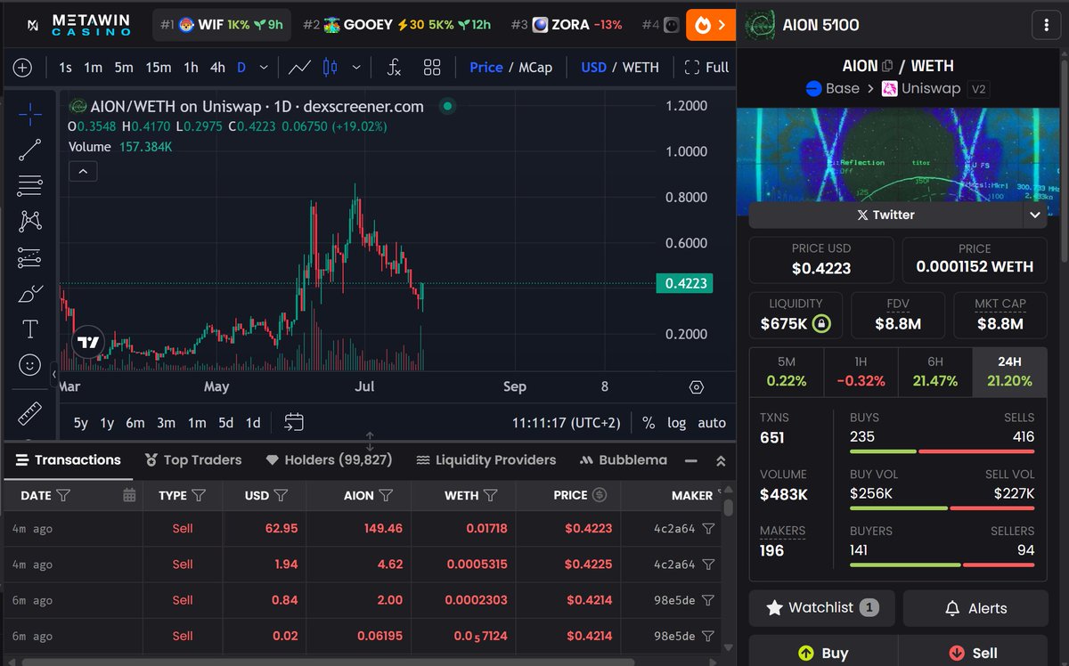Open the timezone selector showing UTC+2
The image size is (1069, 666).
(x=567, y=423)
